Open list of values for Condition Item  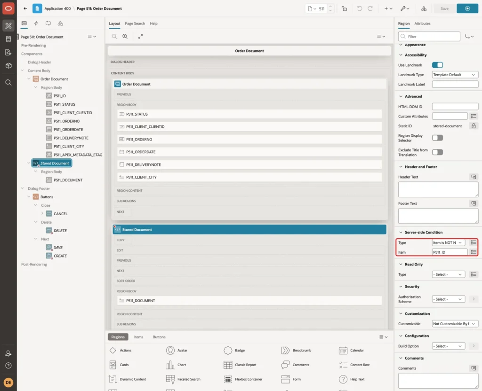pos(474,252)
